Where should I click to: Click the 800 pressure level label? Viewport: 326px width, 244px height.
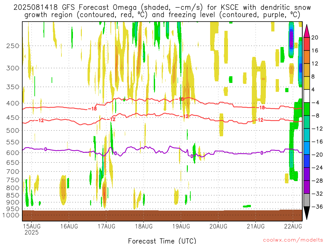[x=12, y=188]
